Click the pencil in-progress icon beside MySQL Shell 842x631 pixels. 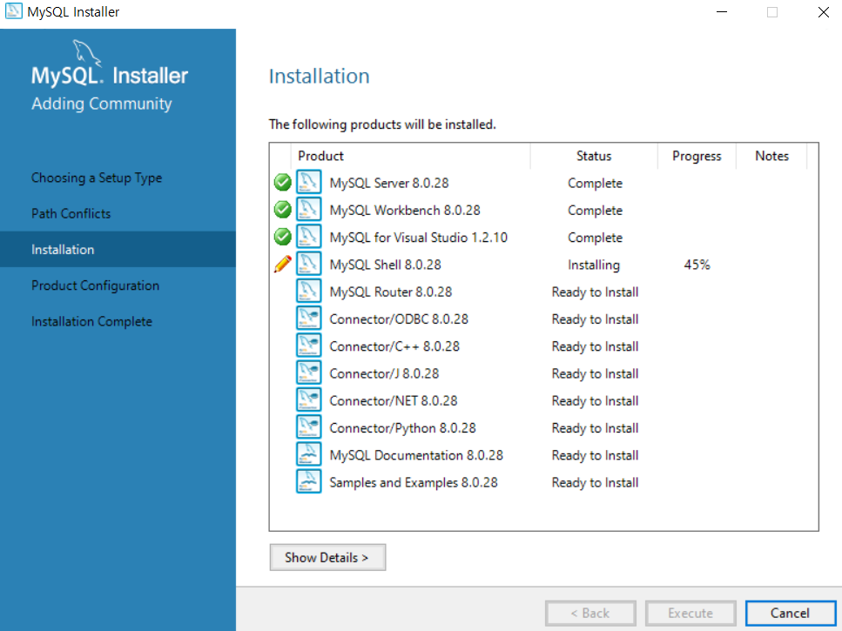pos(282,264)
